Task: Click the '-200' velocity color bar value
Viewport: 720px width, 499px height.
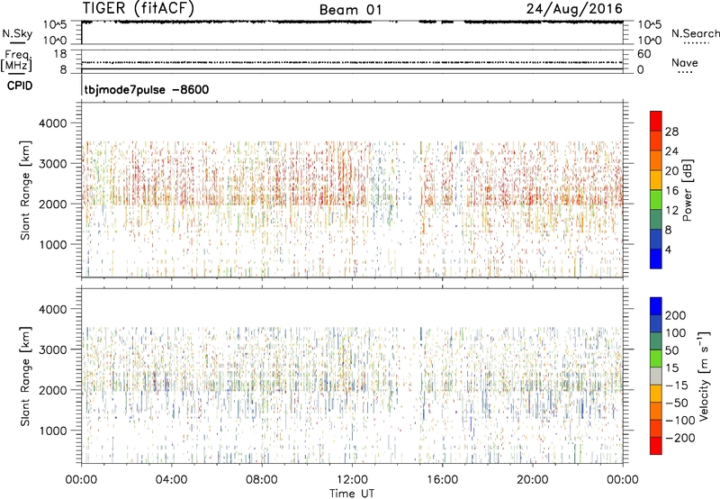Action: click(x=680, y=438)
